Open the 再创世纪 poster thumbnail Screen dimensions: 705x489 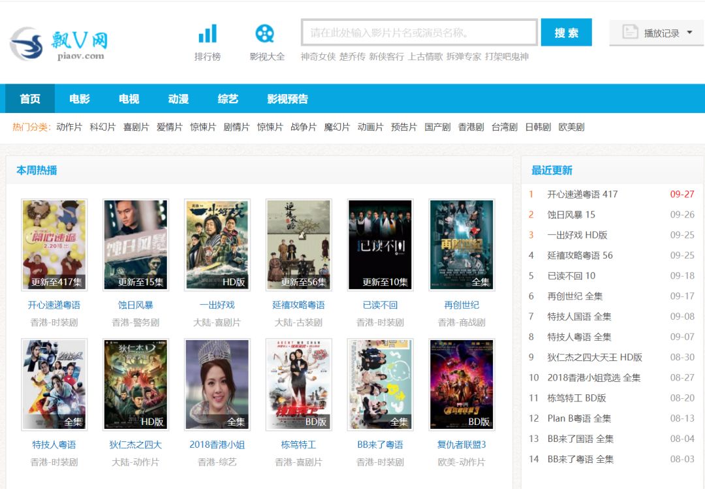coord(462,245)
